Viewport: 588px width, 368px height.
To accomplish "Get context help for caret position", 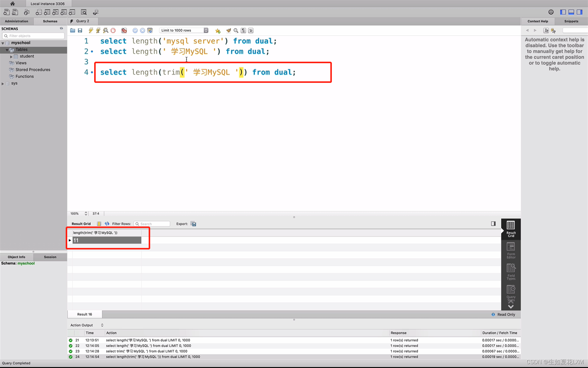I will tap(546, 31).
